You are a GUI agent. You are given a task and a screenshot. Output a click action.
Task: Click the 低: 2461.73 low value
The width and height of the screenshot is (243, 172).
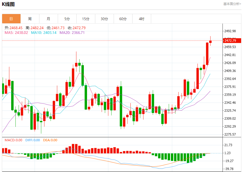click(x=56, y=28)
